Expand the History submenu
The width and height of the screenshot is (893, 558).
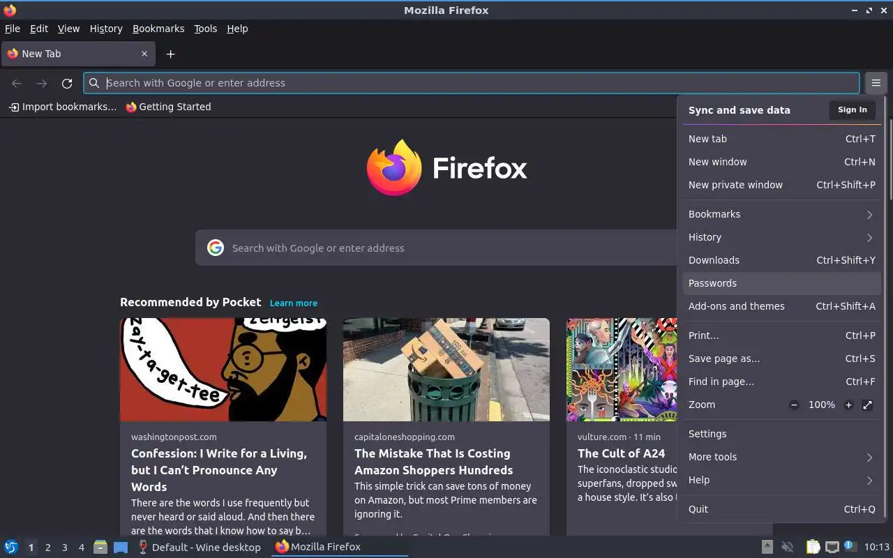point(781,237)
